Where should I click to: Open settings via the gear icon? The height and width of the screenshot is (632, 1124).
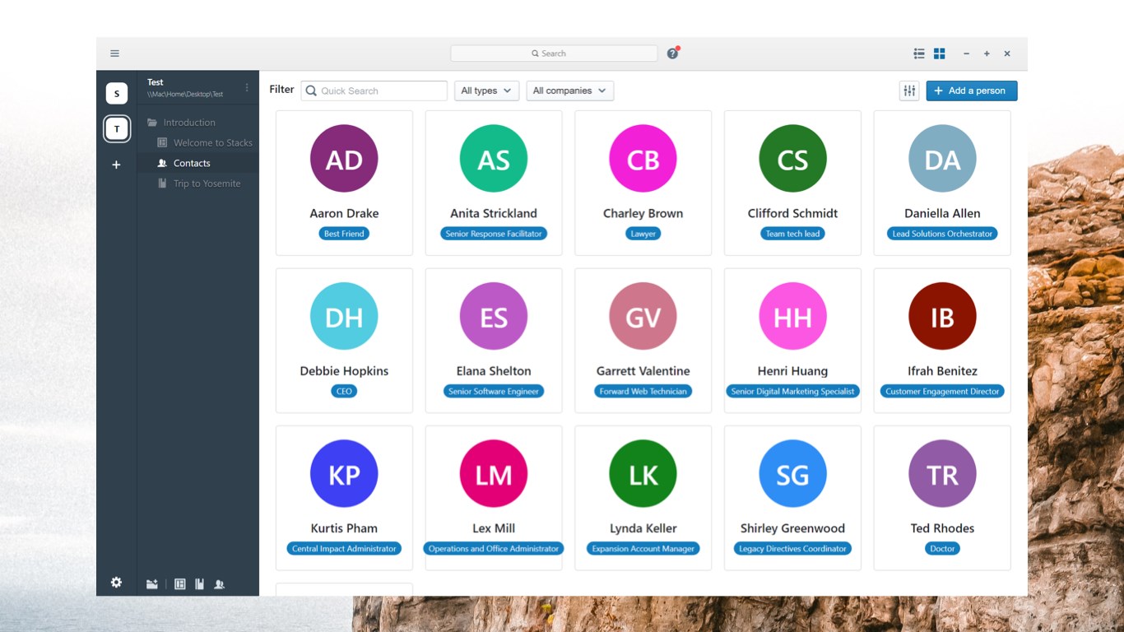116,583
